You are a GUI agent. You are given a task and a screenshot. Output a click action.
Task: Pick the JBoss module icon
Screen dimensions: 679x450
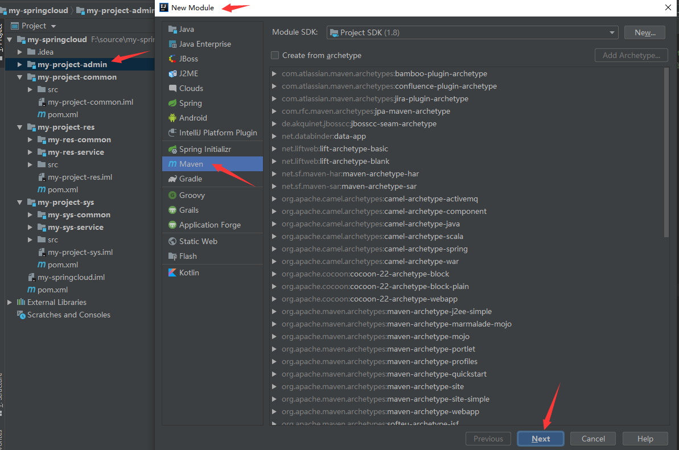coord(172,59)
